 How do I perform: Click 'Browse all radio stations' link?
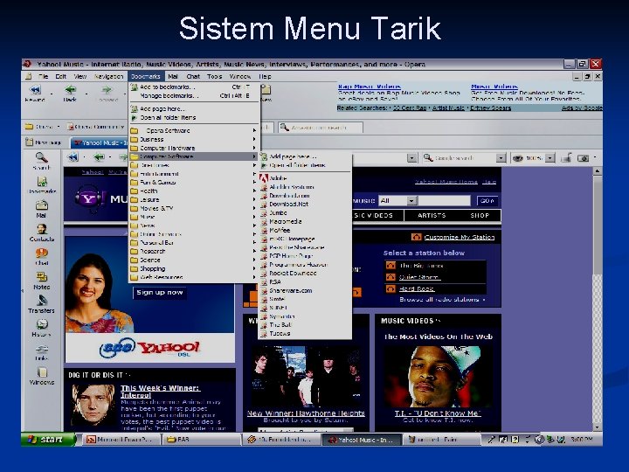tap(439, 300)
